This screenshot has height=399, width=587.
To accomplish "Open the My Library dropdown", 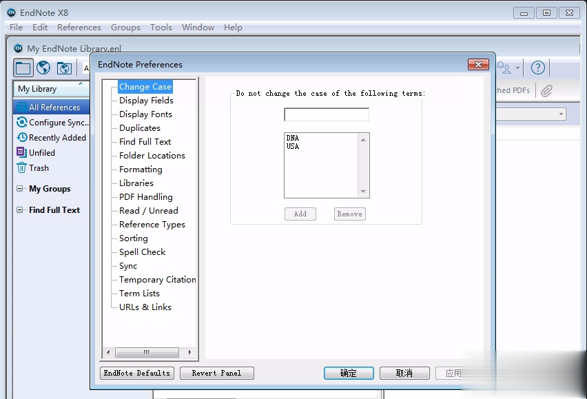I will pos(51,89).
